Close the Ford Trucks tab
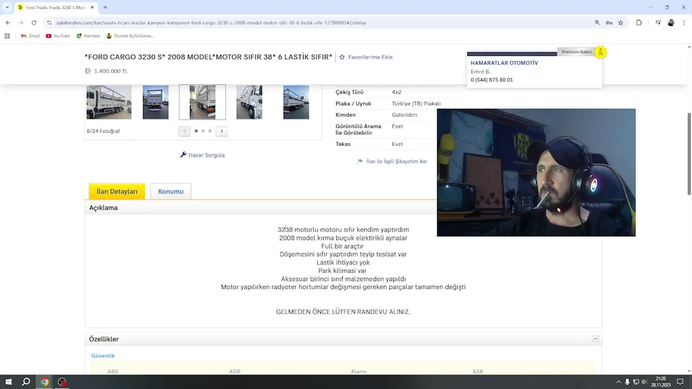692x389 pixels. [92, 7]
